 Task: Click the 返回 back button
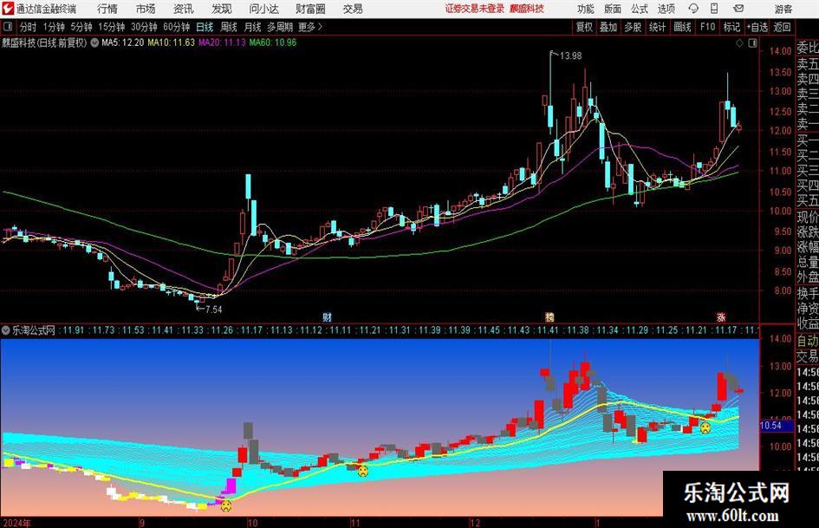782,27
